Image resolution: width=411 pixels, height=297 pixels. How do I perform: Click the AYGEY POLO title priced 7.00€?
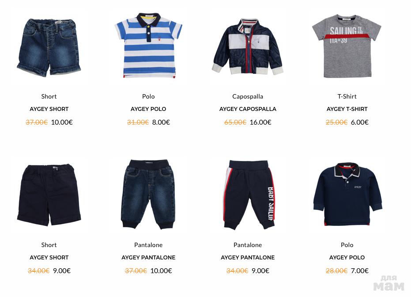click(347, 257)
